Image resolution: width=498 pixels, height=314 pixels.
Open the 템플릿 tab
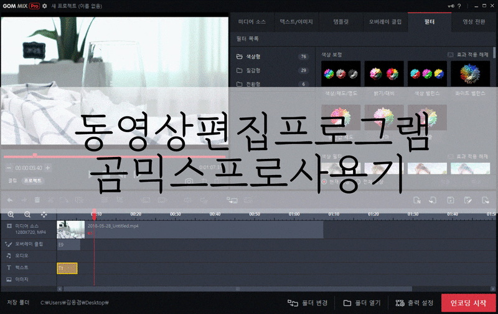[x=341, y=22]
